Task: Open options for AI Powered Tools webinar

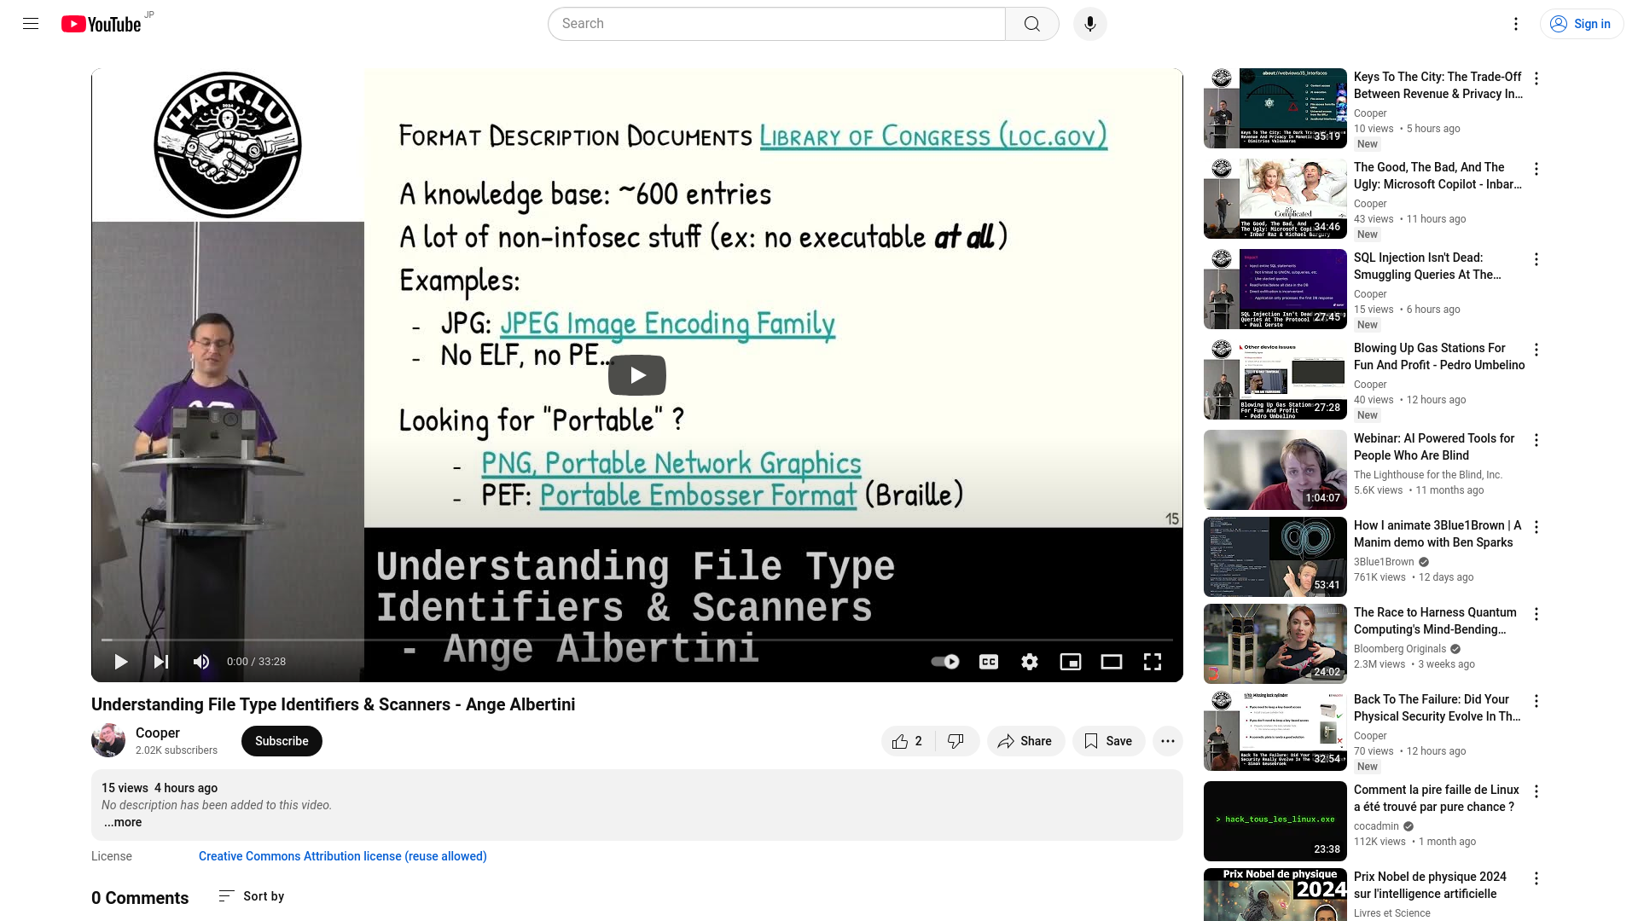Action: (x=1536, y=440)
